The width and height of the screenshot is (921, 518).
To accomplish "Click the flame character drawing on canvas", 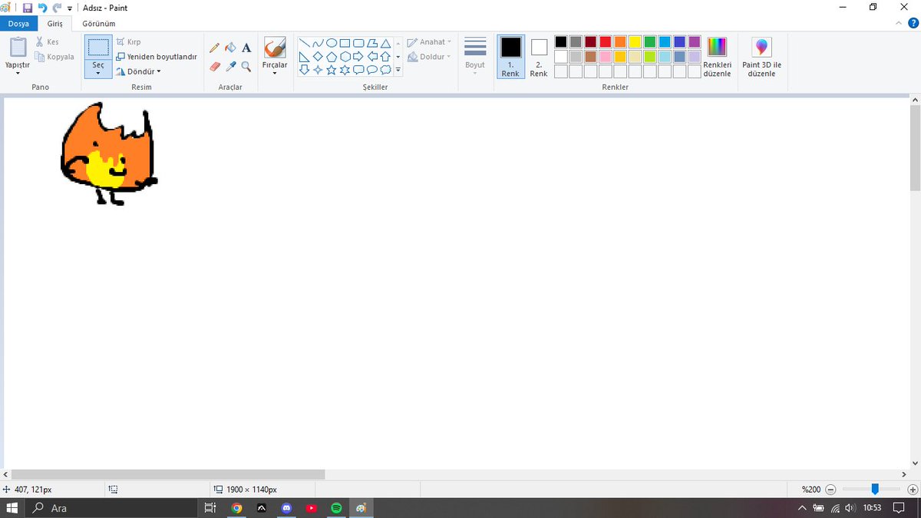I will tap(107, 153).
